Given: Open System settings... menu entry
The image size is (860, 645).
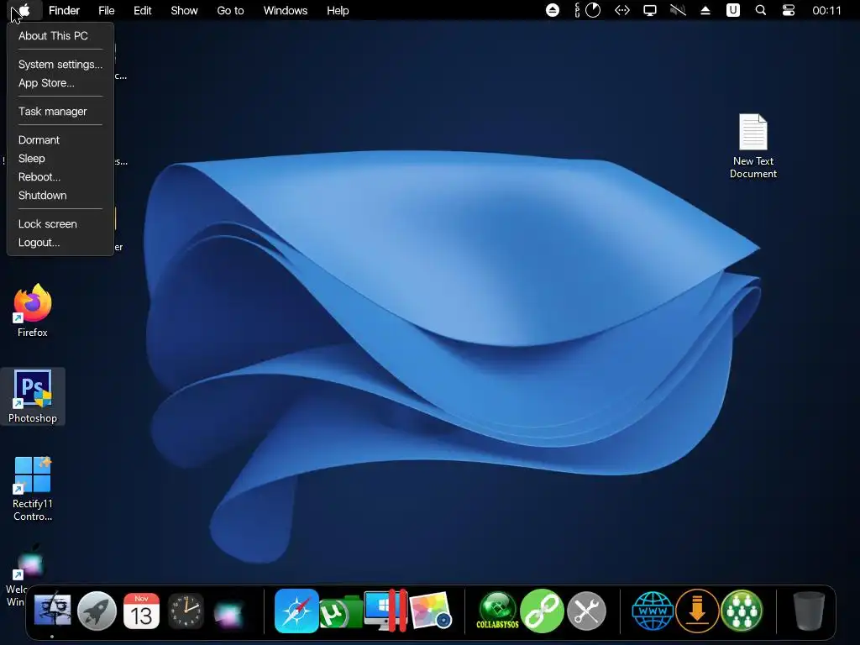Looking at the screenshot, I should 60,64.
